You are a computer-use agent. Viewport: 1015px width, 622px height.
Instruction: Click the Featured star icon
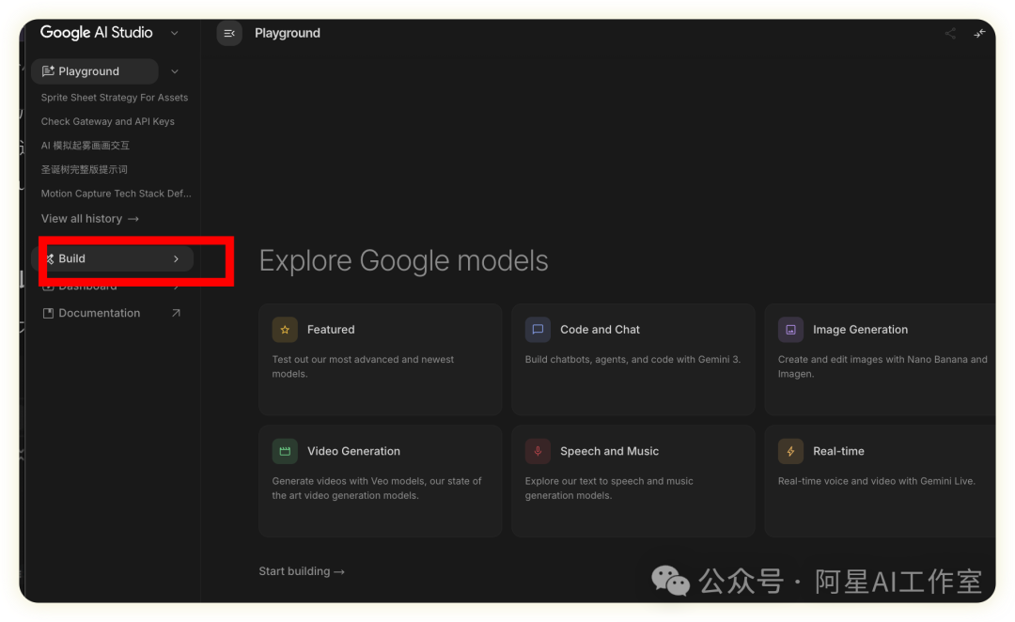[285, 330]
